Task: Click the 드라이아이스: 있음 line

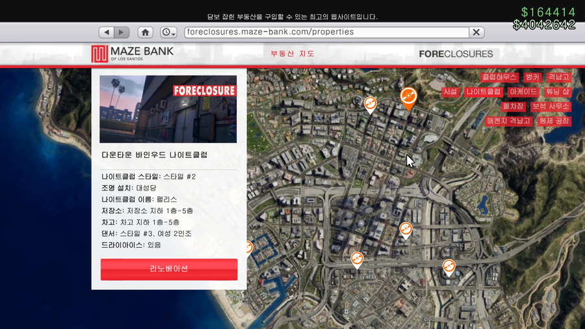Action: click(x=131, y=245)
